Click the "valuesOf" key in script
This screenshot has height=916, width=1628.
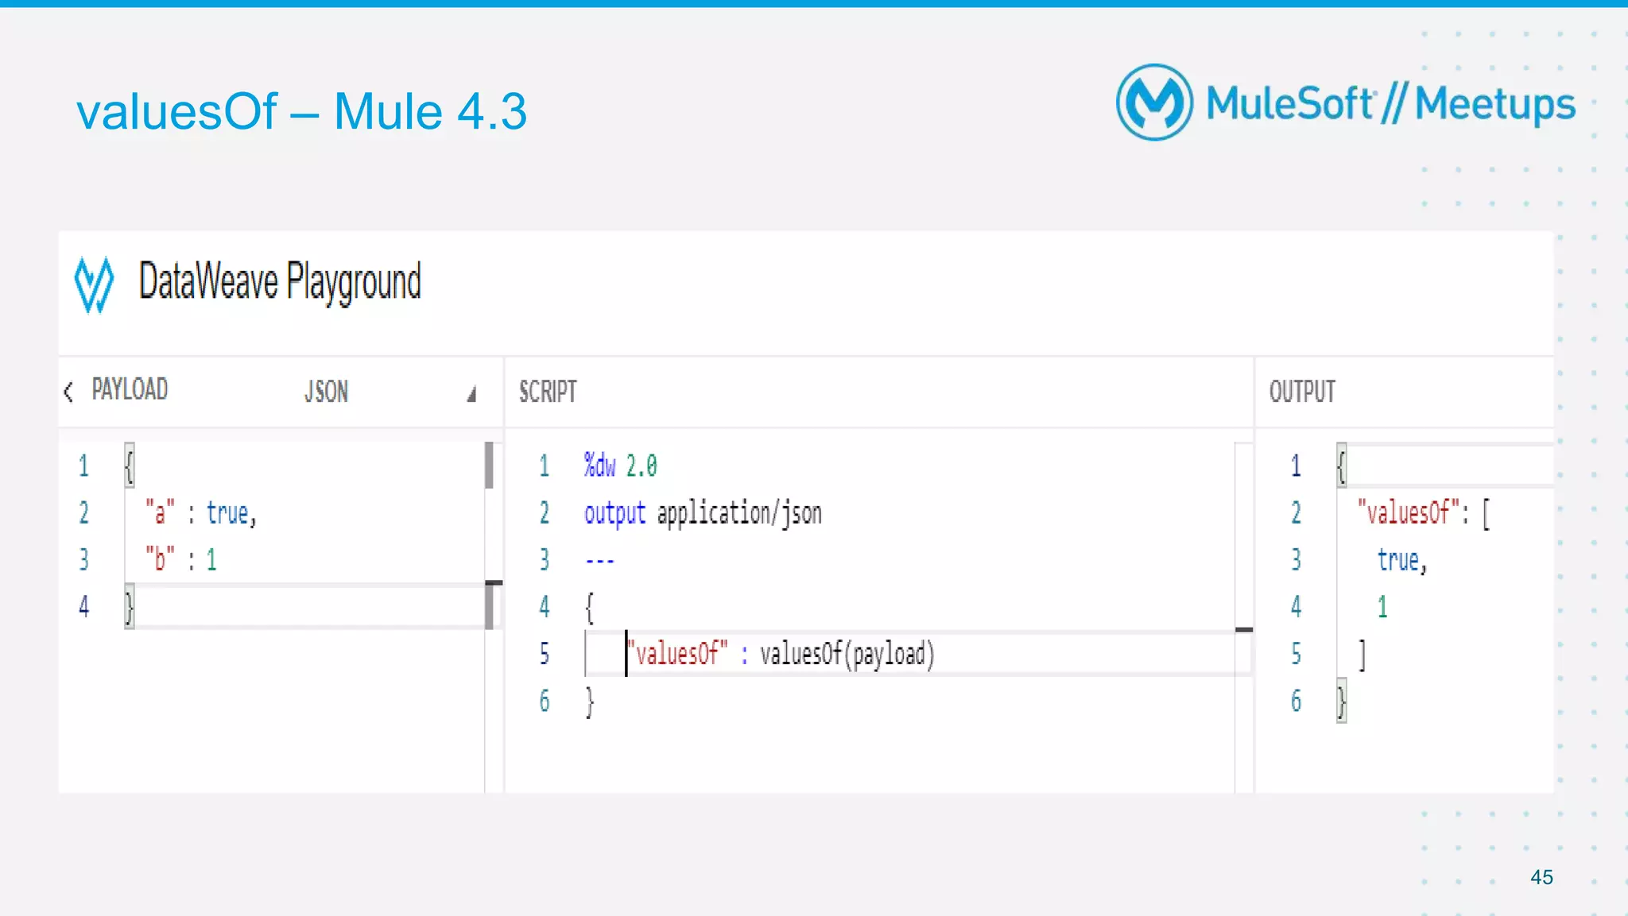point(677,655)
